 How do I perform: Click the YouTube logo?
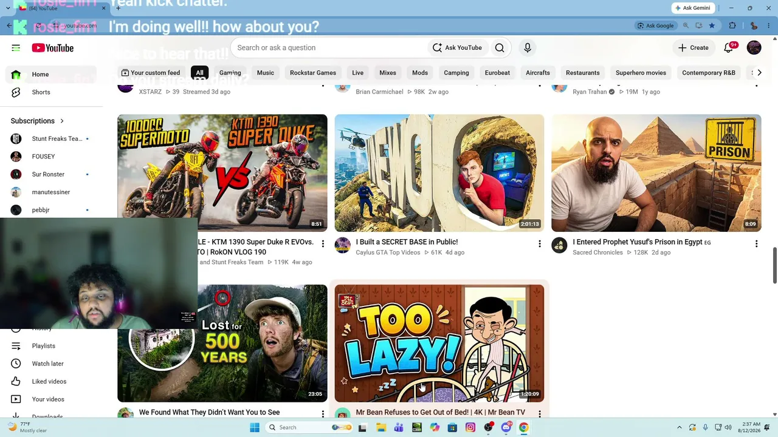pos(53,48)
